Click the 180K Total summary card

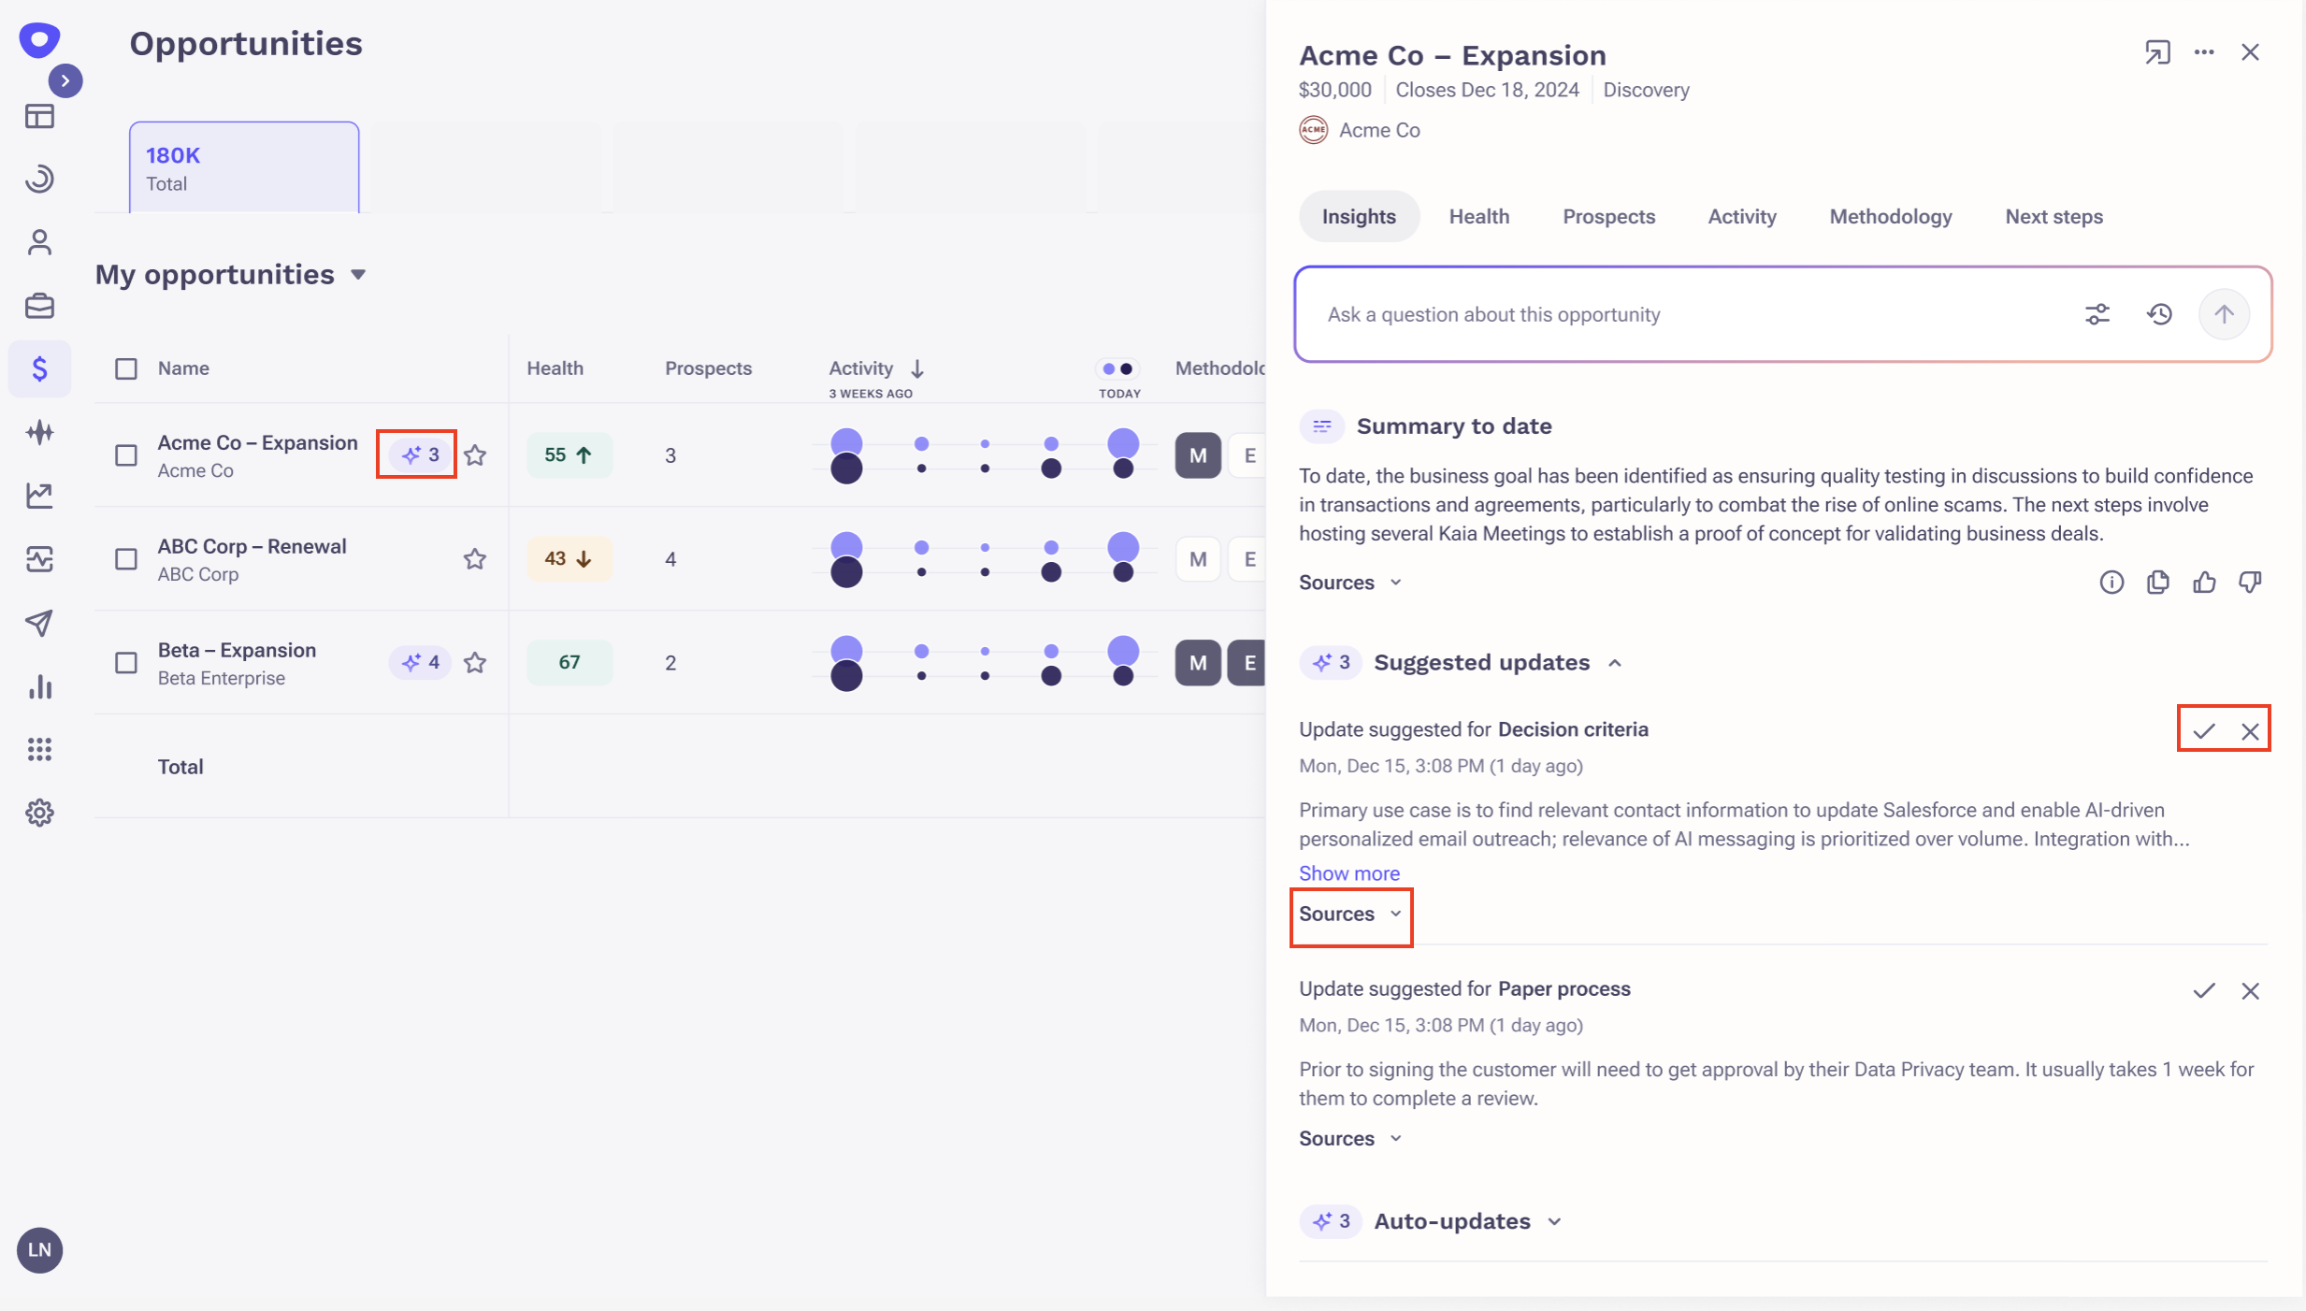pyautogui.click(x=244, y=168)
